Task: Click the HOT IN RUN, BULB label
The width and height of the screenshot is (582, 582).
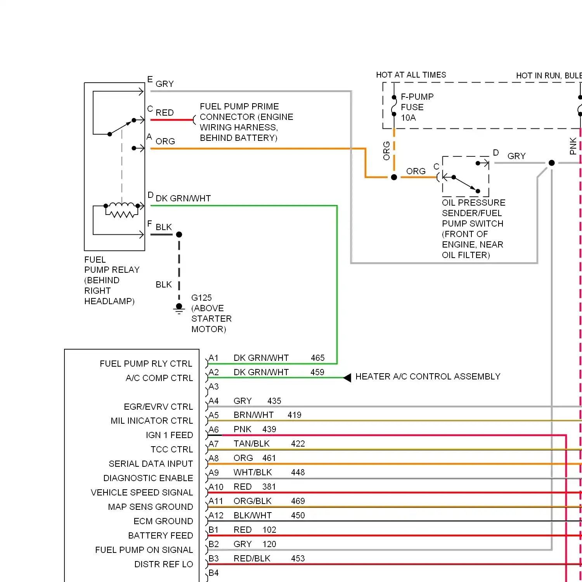Action: (549, 76)
